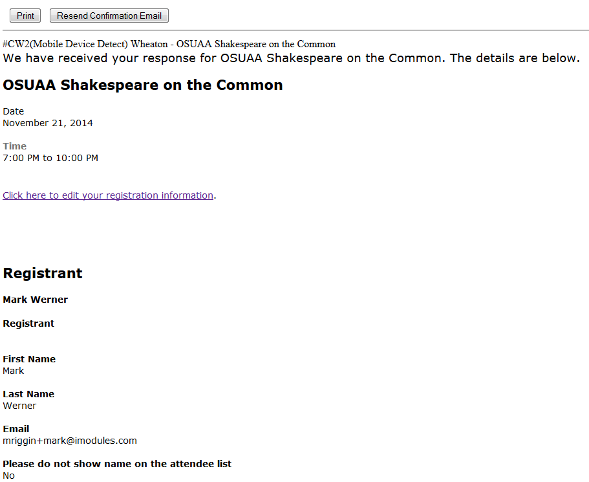This screenshot has width=589, height=482.
Task: Click the gray Time label
Action: [15, 146]
